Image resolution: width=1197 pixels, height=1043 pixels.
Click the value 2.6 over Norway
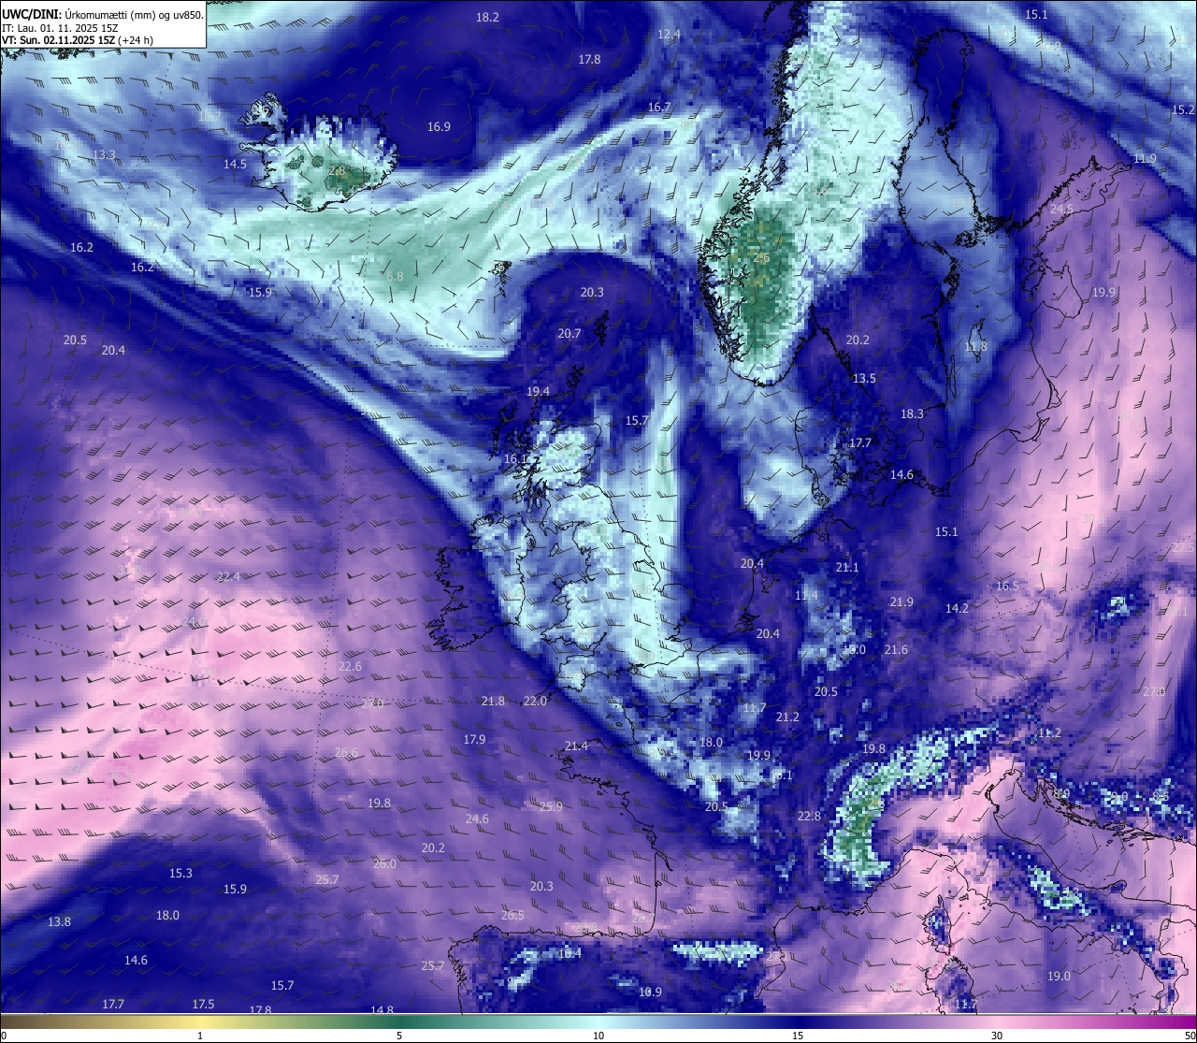point(761,257)
